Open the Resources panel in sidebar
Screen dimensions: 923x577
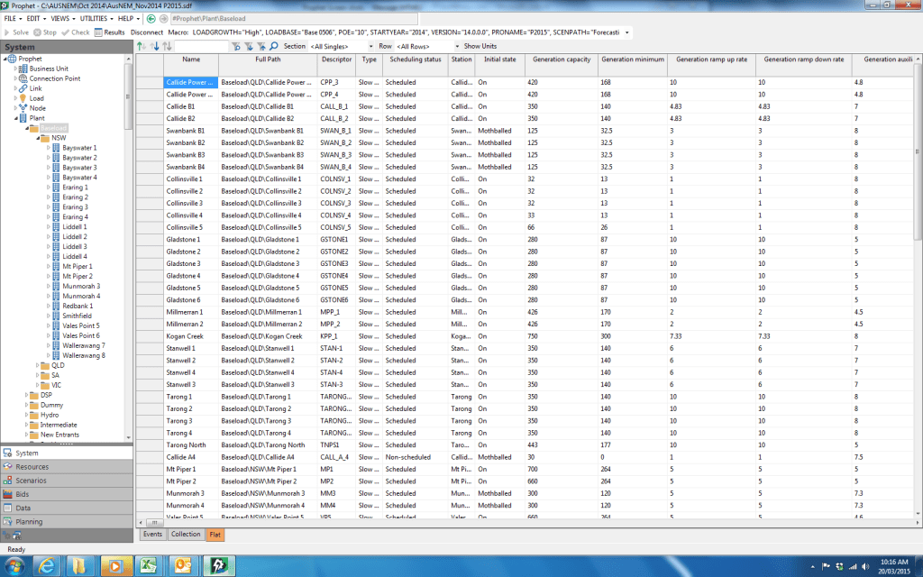[32, 467]
